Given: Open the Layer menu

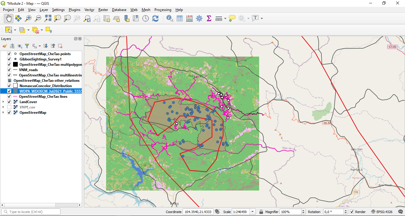Looking at the screenshot, I should click(44, 10).
